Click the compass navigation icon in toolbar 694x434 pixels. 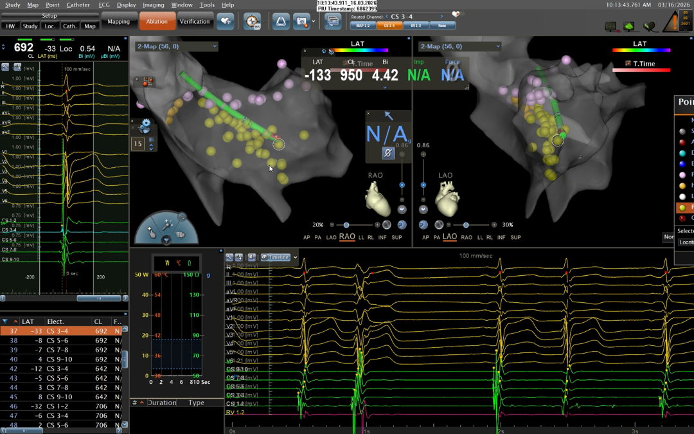253,21
